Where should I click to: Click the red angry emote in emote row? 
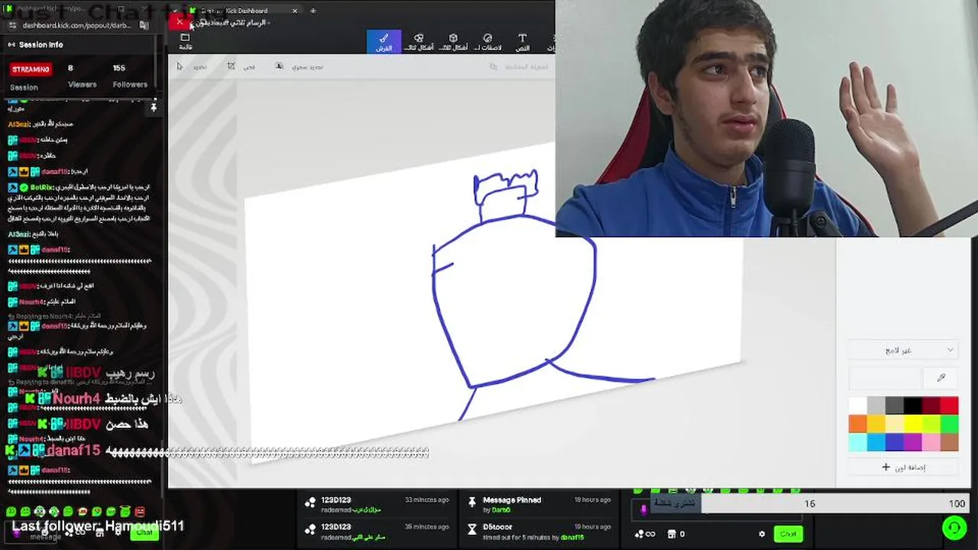tap(139, 512)
